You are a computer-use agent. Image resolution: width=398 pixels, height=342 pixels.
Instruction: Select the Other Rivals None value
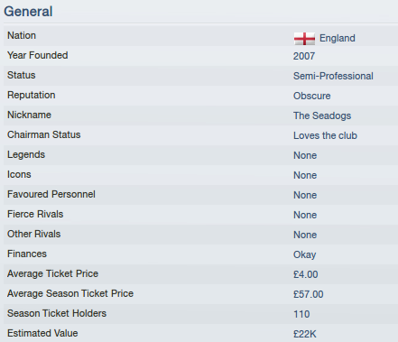point(305,235)
